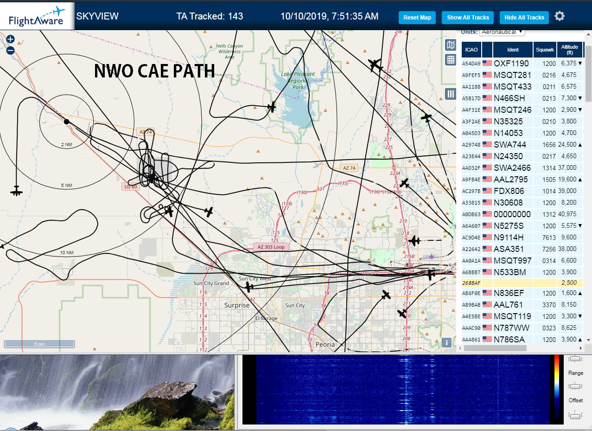Viewport: 592px width, 431px height.
Task: Click ICAO code A54DA9
Action: [471, 64]
